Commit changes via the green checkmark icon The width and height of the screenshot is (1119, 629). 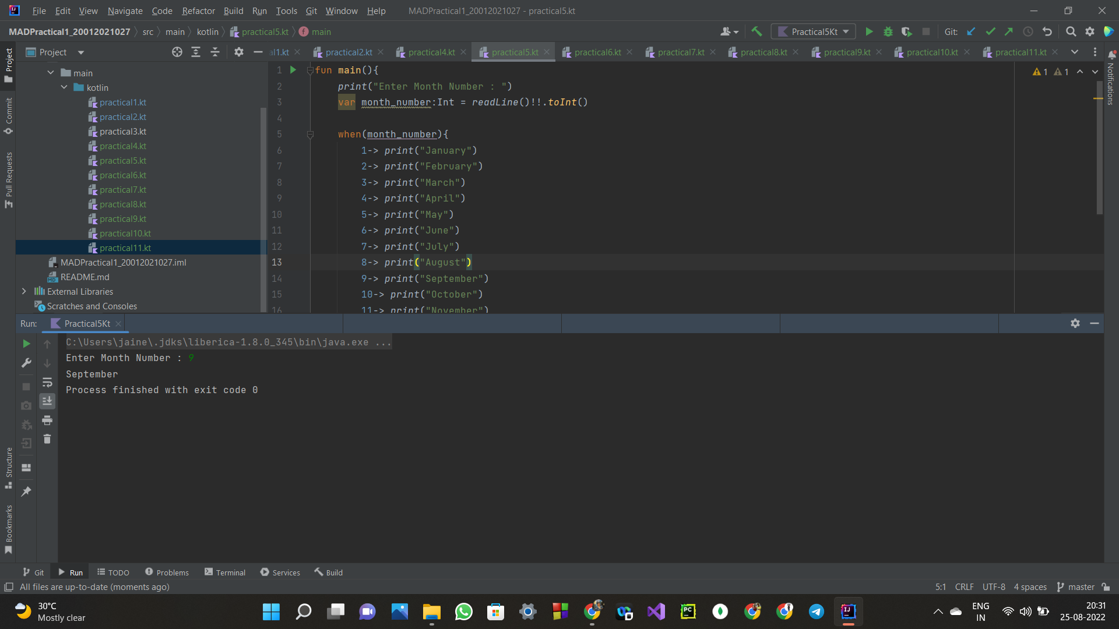point(990,31)
